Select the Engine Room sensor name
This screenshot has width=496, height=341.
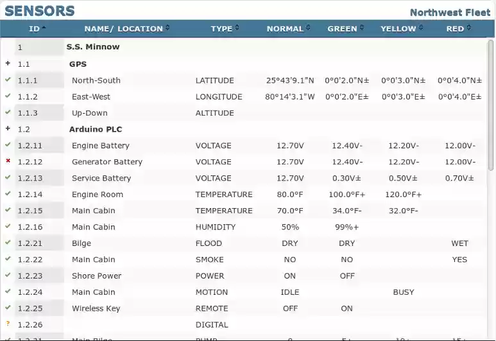pyautogui.click(x=98, y=195)
